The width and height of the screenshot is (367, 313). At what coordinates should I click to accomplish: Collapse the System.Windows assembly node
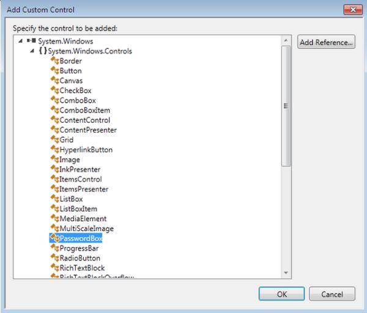pos(21,41)
